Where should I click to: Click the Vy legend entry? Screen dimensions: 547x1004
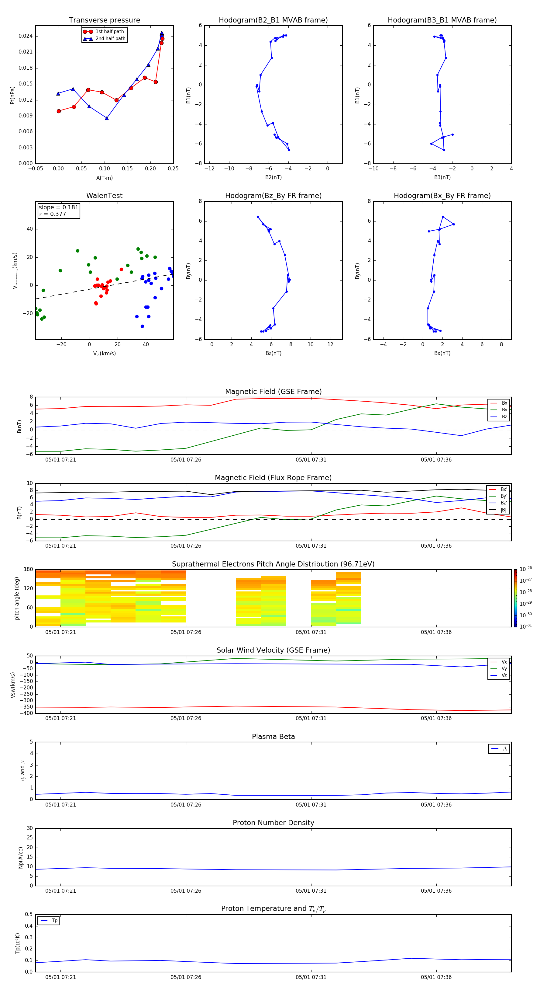point(499,669)
